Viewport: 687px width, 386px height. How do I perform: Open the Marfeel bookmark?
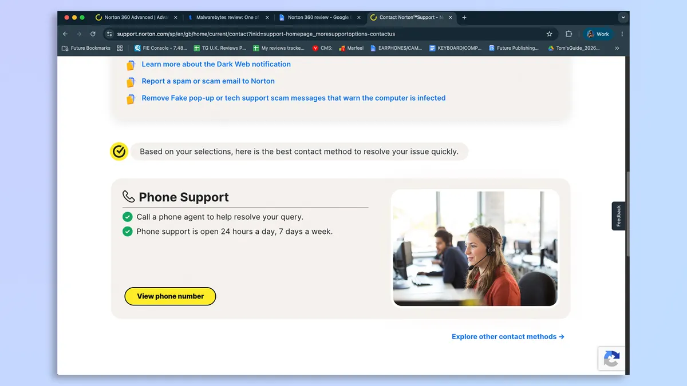[x=351, y=48]
